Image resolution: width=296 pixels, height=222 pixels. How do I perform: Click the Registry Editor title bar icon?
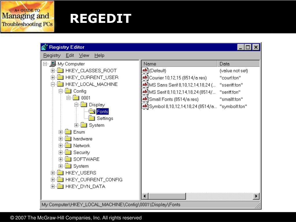click(45, 47)
